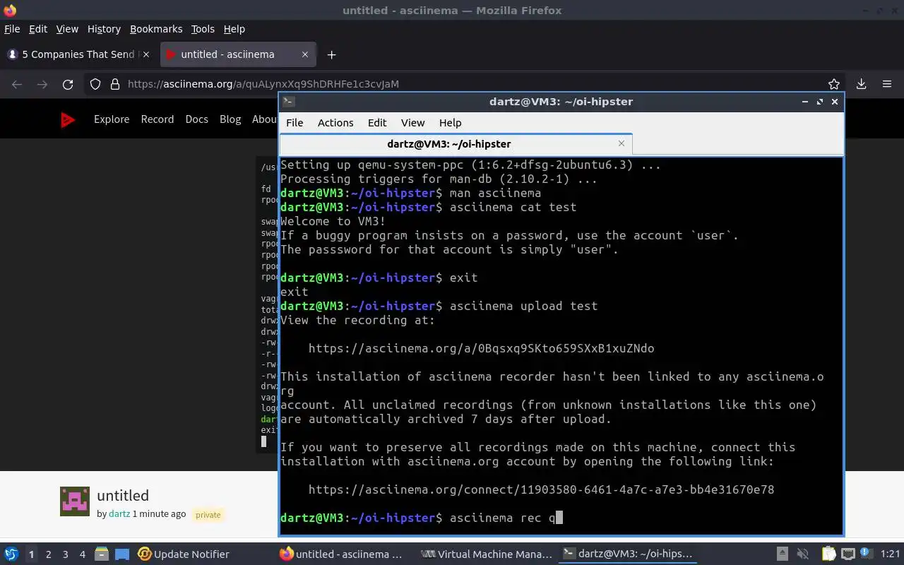Screen dimensions: 904x565
Task: Switch to '5 Companies That Send' browser tab
Action: pyautogui.click(x=79, y=54)
